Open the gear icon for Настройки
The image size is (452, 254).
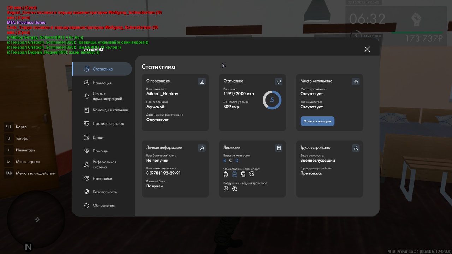[x=87, y=179]
